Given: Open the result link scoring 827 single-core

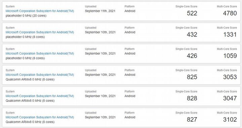Looking at the screenshot, I should click(x=40, y=117).
